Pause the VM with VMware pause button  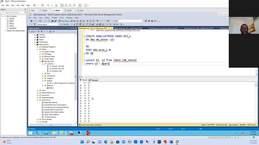pyautogui.click(x=34, y=5)
